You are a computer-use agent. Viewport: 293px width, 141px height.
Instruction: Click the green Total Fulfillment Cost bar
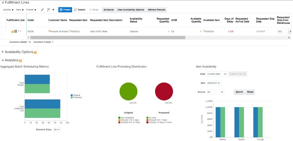coord(42,113)
